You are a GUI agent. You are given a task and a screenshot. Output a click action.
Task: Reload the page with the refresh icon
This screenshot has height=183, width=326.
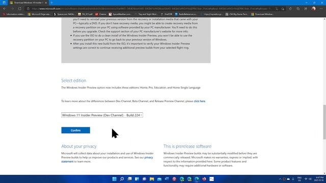(19, 9)
